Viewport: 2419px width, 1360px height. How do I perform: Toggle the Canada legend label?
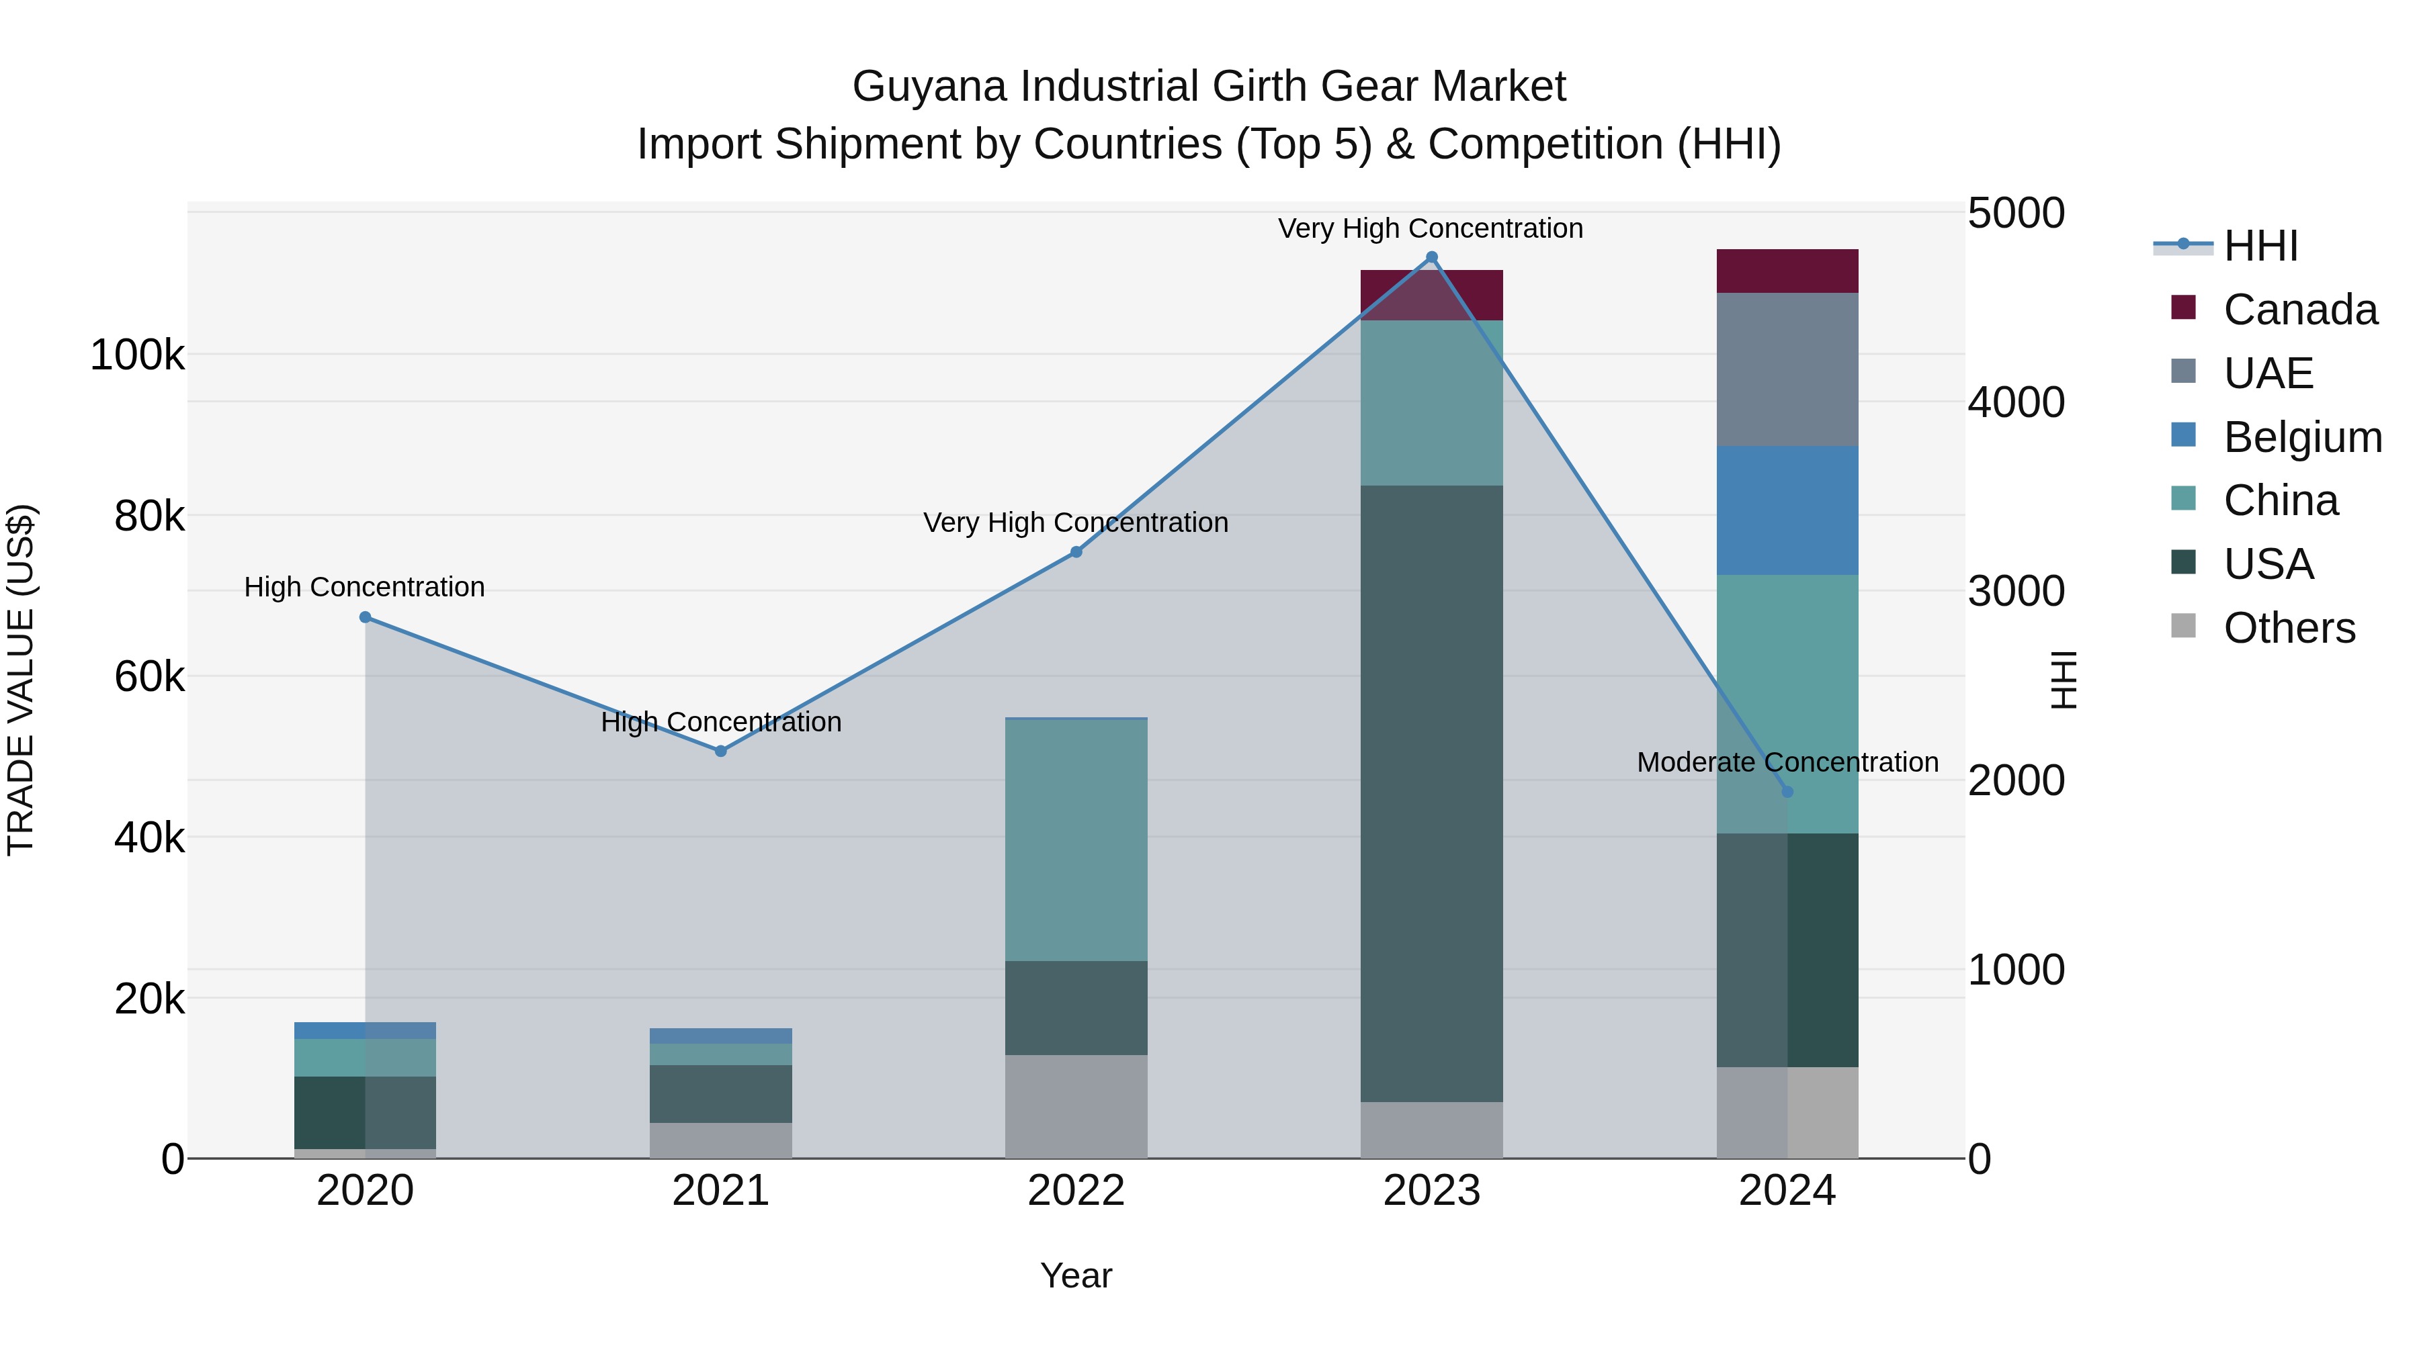point(2300,310)
